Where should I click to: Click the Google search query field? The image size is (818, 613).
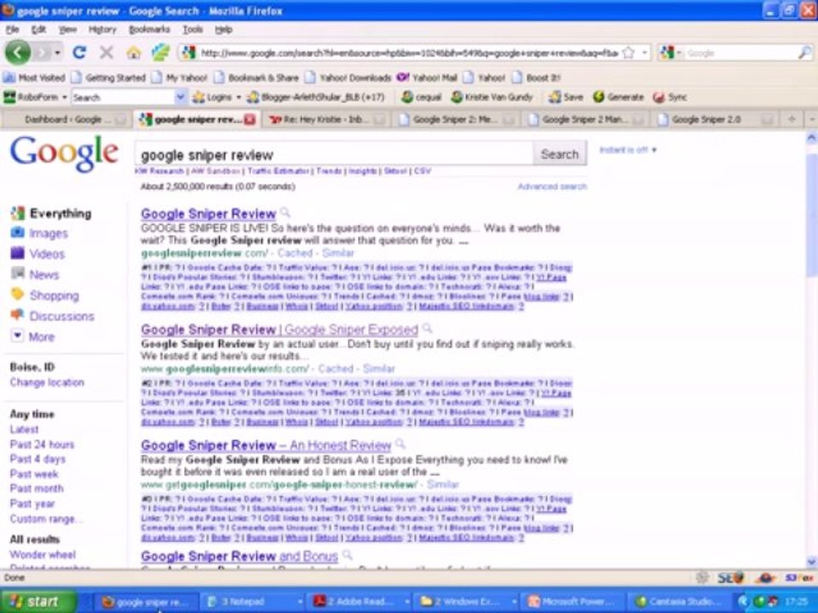(x=334, y=154)
